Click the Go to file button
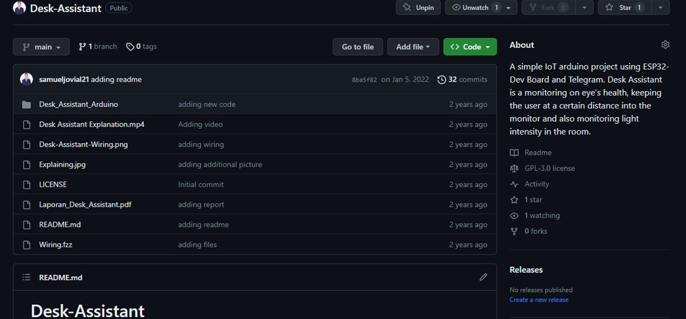Viewport: 686px width, 319px height. (x=357, y=47)
